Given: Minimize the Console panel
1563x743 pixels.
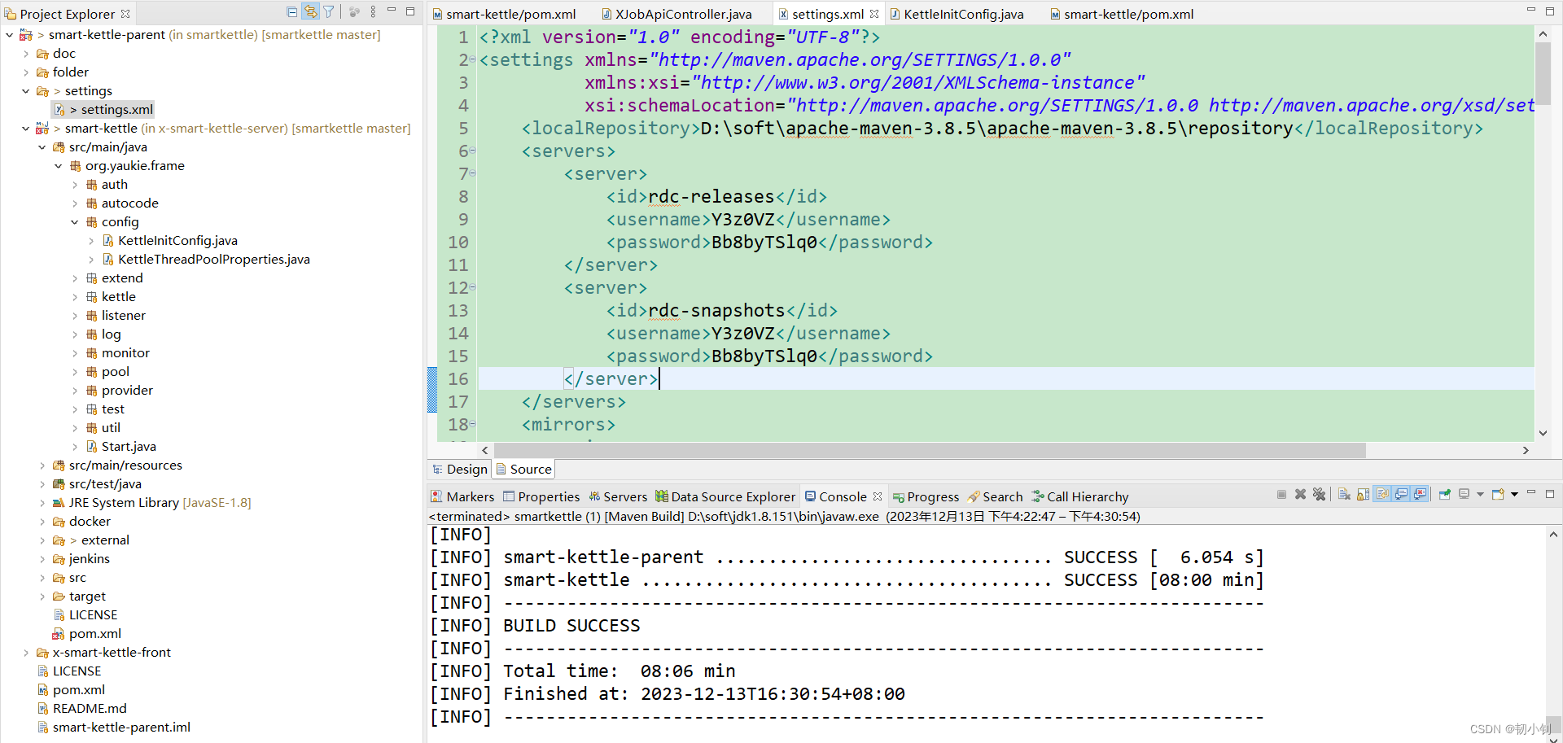Looking at the screenshot, I should point(1531,493).
